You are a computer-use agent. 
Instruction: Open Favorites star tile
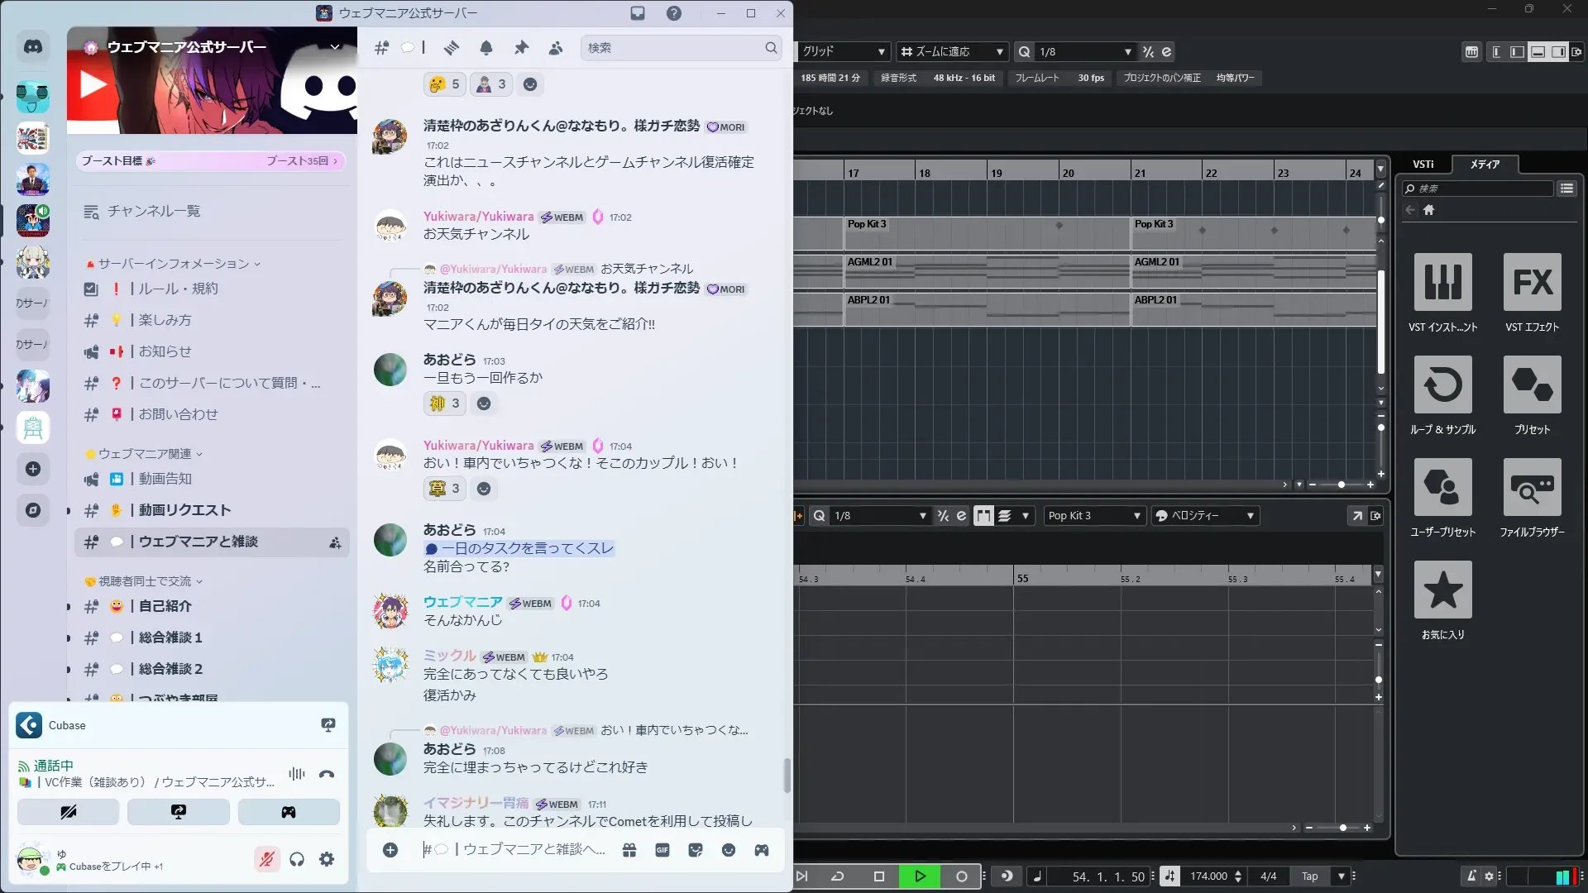pyautogui.click(x=1442, y=590)
